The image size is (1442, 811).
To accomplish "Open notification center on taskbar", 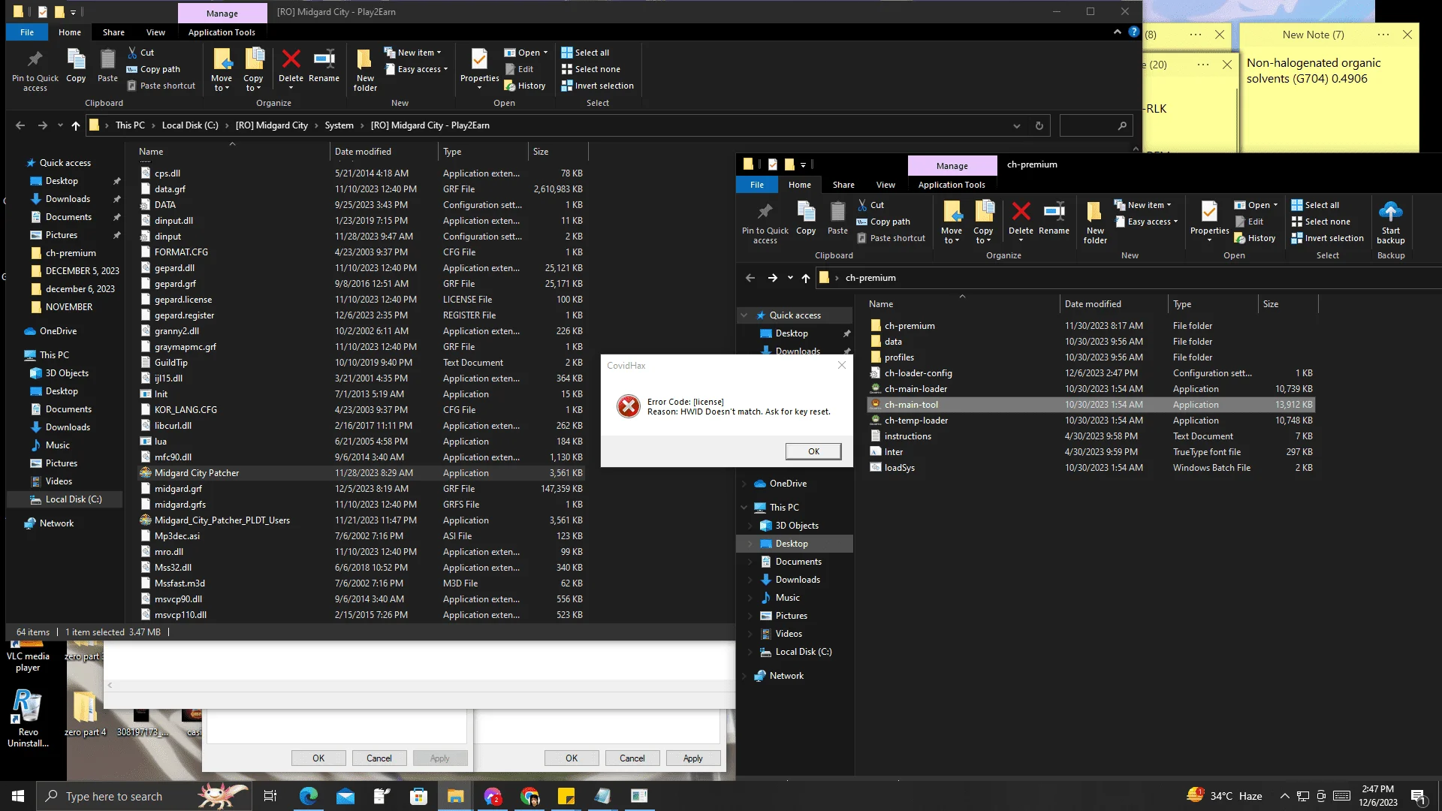I will pyautogui.click(x=1418, y=796).
